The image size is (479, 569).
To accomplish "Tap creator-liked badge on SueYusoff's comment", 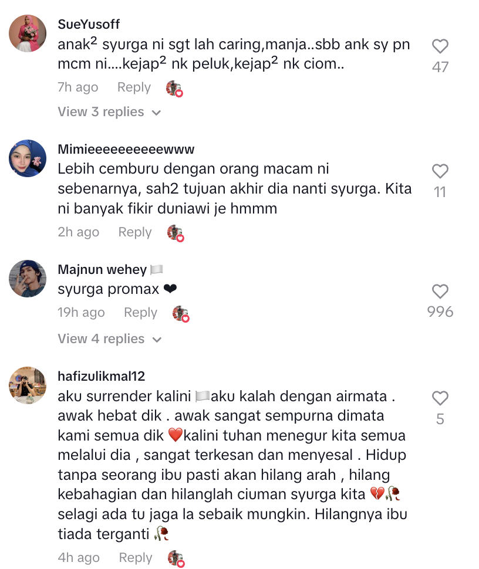I will [174, 89].
